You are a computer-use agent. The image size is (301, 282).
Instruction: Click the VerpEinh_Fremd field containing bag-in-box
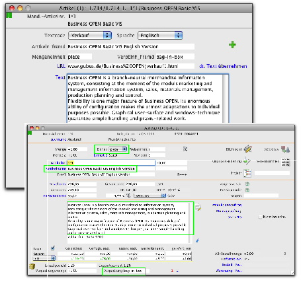coord(175,57)
